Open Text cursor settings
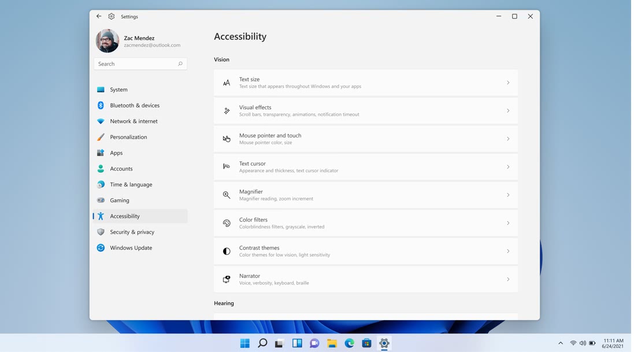Image resolution: width=634 pixels, height=352 pixels. tap(365, 166)
